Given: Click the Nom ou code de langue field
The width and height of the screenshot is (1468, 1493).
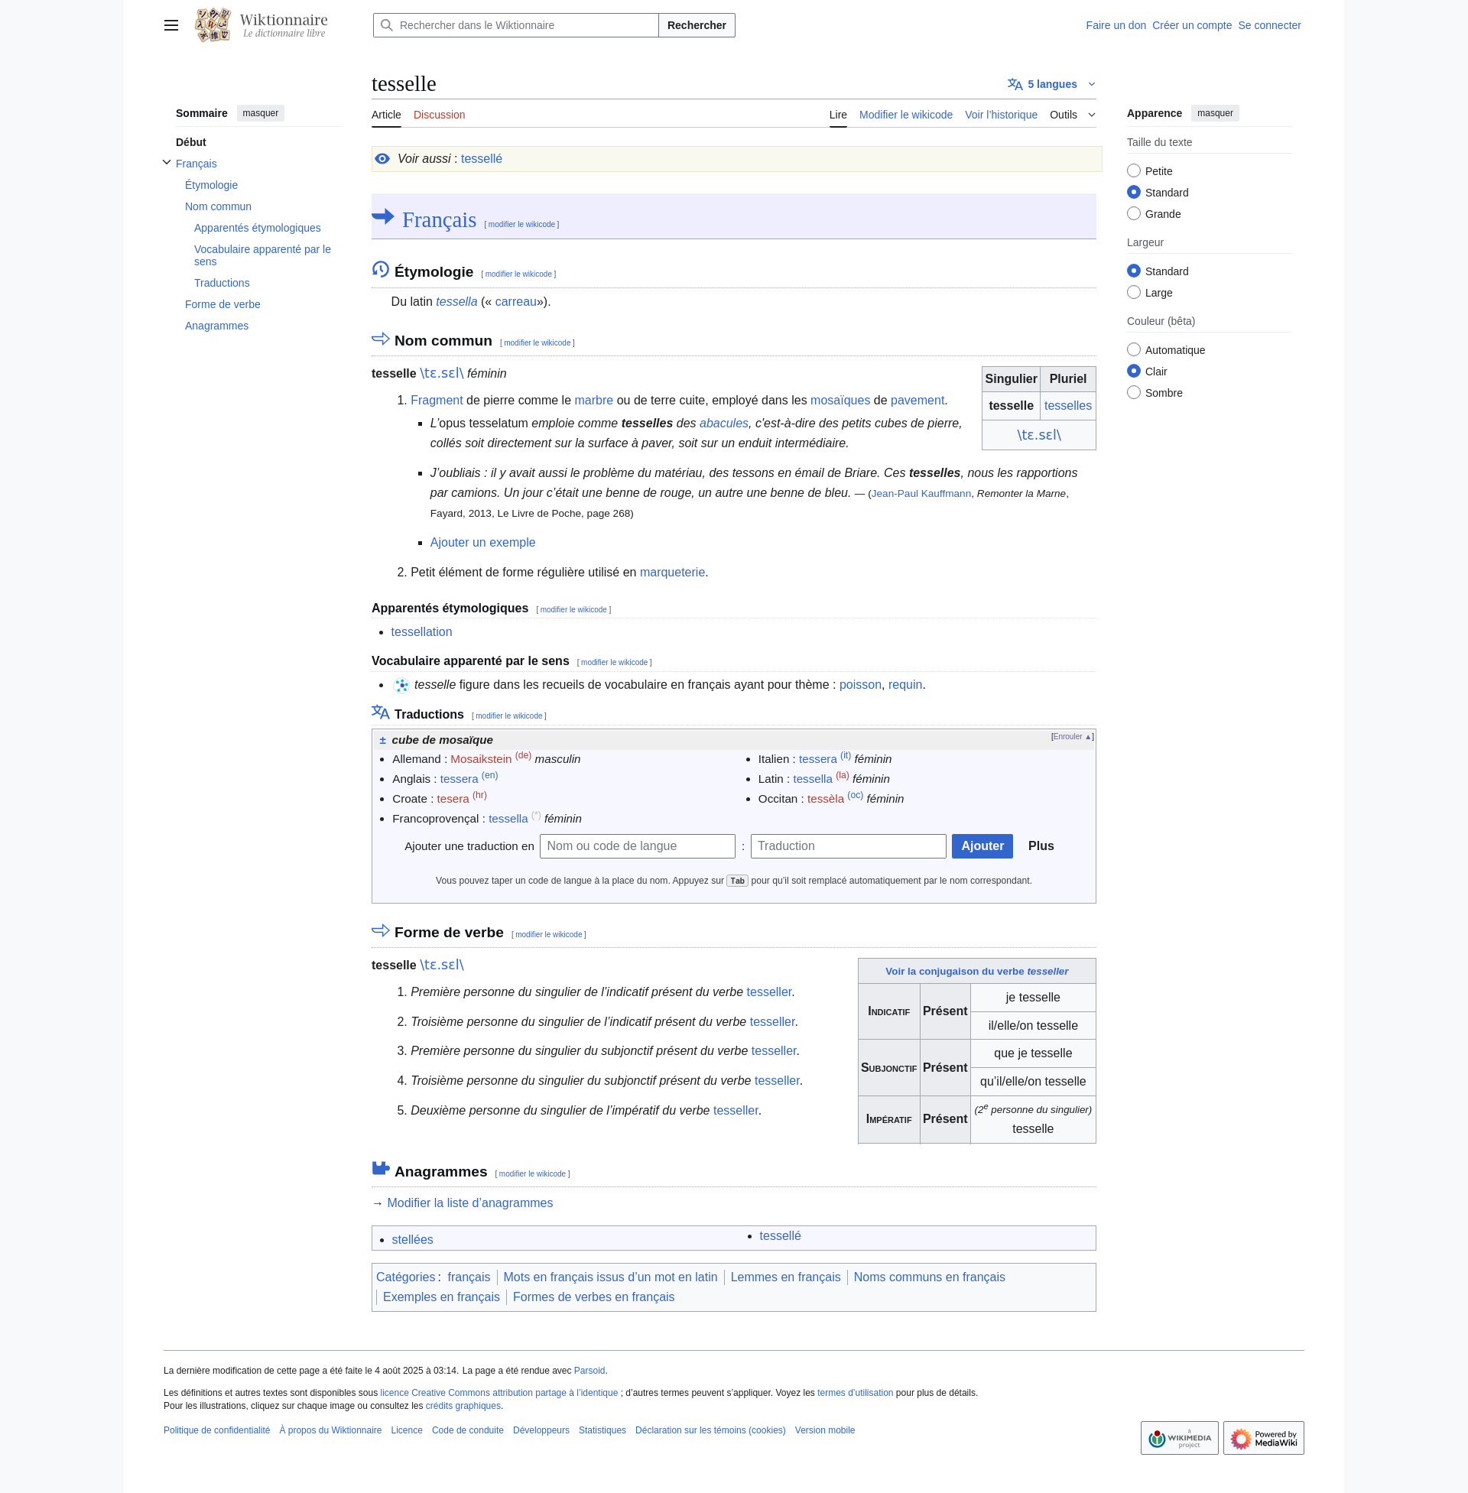Looking at the screenshot, I should click(637, 846).
